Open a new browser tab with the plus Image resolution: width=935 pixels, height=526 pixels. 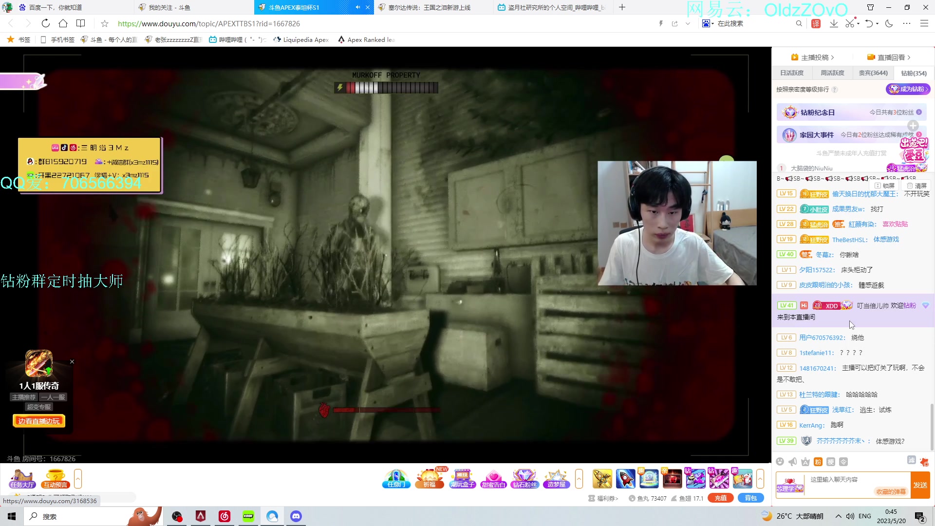622,7
